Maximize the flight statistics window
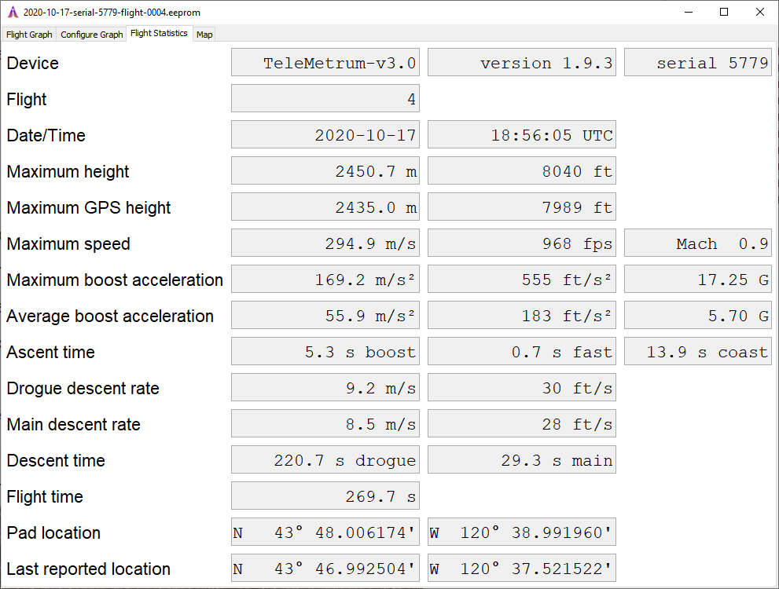779x589 pixels. click(724, 12)
